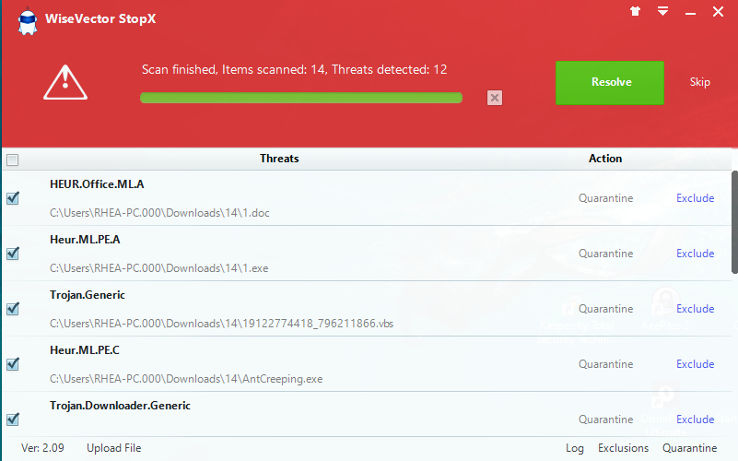The image size is (738, 461).
Task: Select the Heur.ML.PE.A threat name
Action: pyautogui.click(x=85, y=240)
